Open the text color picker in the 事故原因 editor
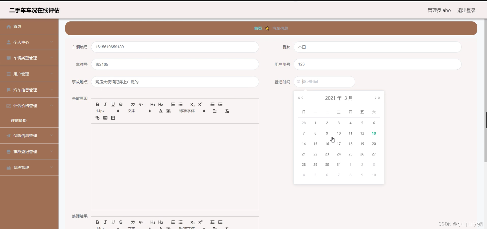 click(161, 111)
